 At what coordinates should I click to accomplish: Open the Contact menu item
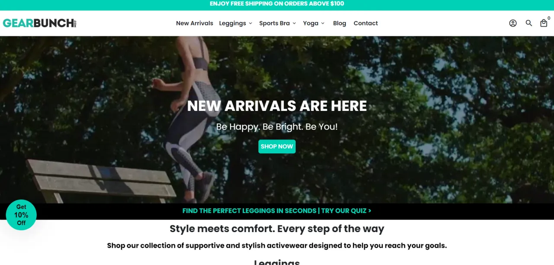[366, 23]
